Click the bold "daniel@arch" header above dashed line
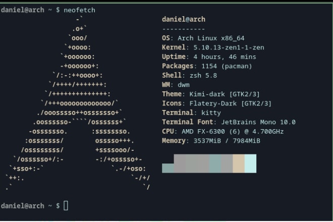The height and width of the screenshot is (222, 333). click(184, 19)
